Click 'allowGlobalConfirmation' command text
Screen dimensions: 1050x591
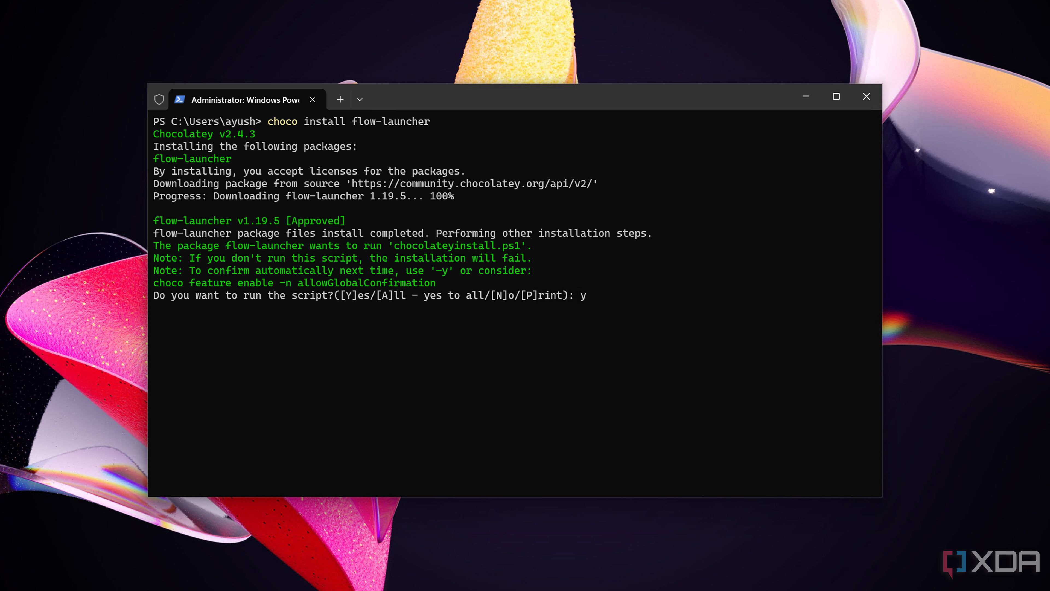coord(366,283)
